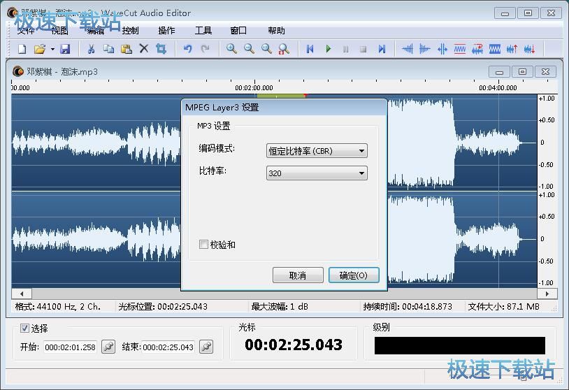Undo last action with the blue arrow

pyautogui.click(x=187, y=49)
